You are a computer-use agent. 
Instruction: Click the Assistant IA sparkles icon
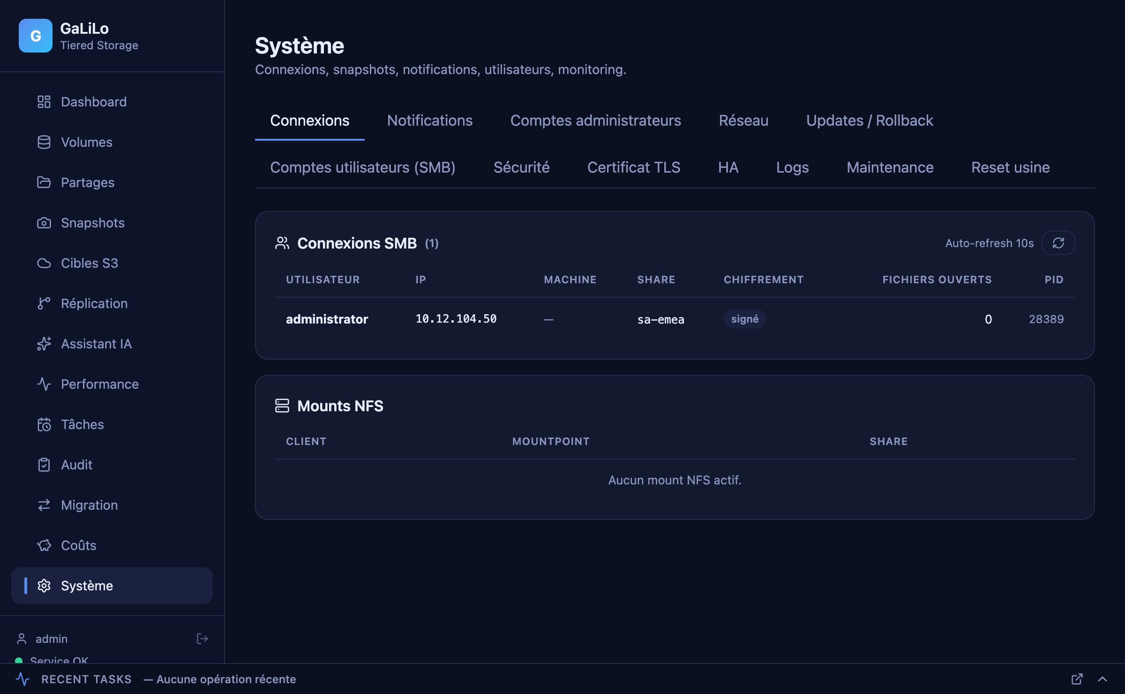tap(44, 344)
